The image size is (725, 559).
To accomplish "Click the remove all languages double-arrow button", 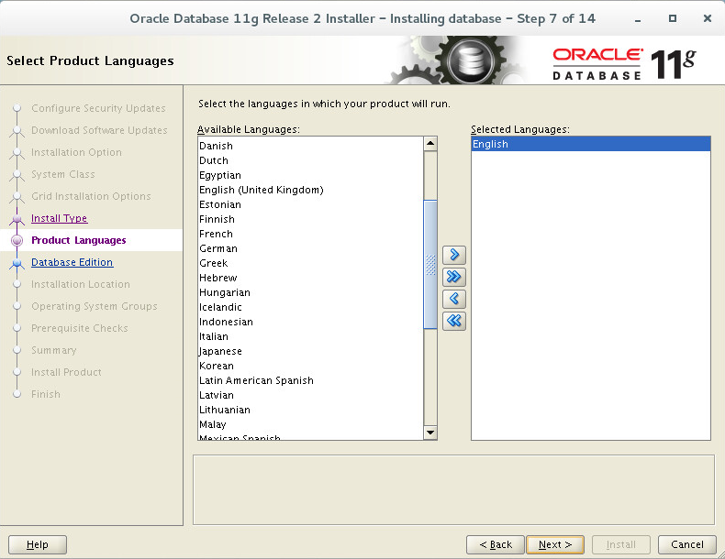I will (454, 321).
